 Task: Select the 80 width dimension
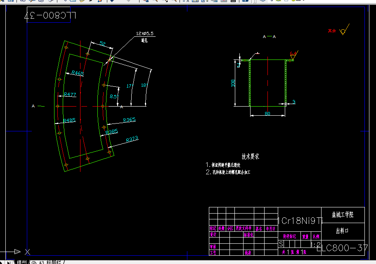[x=267, y=114]
